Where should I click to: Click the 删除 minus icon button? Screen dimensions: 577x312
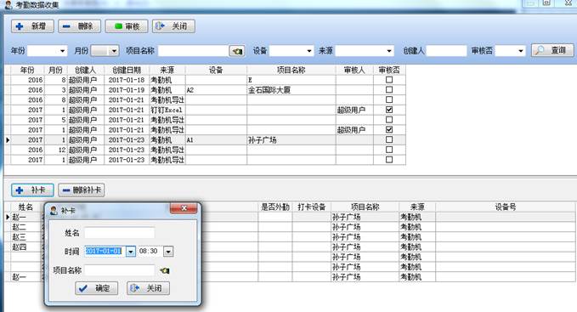pyautogui.click(x=79, y=26)
